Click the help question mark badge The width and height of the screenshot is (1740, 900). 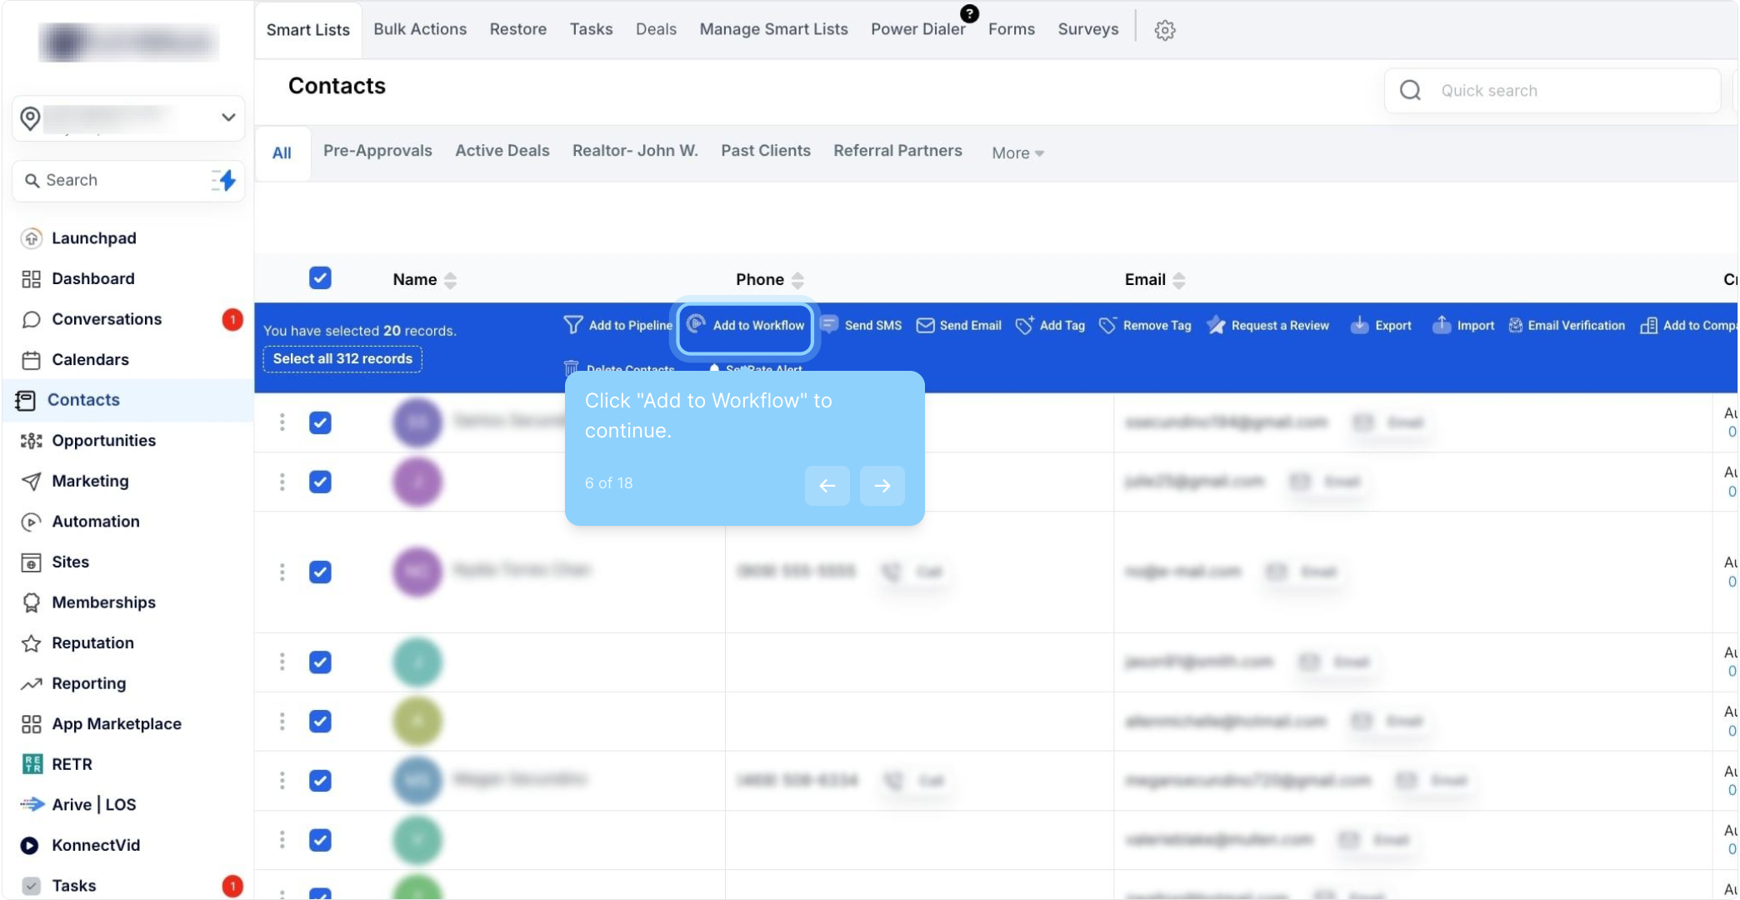click(969, 13)
